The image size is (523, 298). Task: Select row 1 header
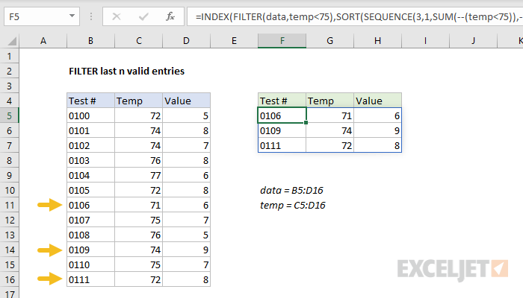9,56
